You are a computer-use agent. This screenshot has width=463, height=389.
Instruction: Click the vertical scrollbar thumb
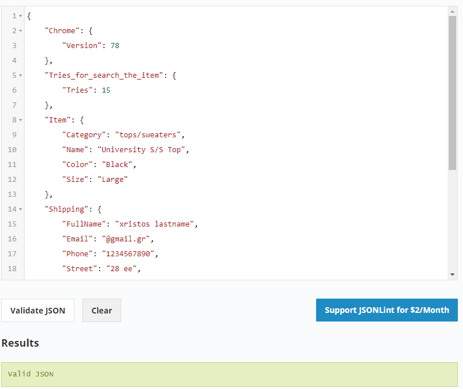click(x=453, y=92)
